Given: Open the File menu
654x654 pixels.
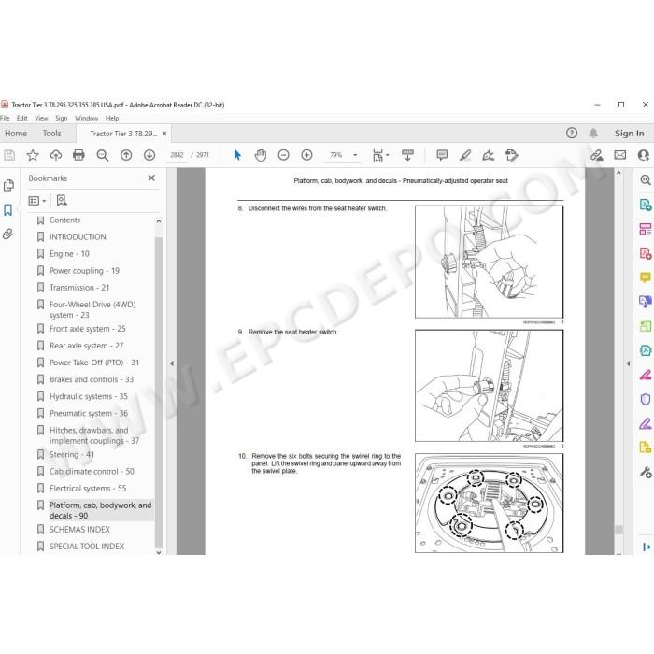Looking at the screenshot, I should pos(5,118).
